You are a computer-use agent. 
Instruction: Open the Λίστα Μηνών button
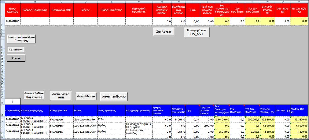coord(86,96)
